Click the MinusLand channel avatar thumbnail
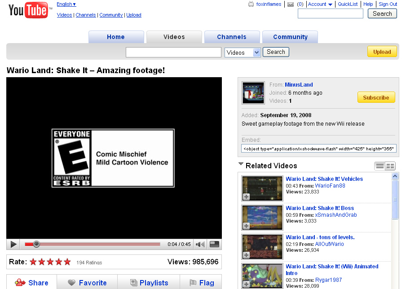406x289 pixels. coord(253,93)
